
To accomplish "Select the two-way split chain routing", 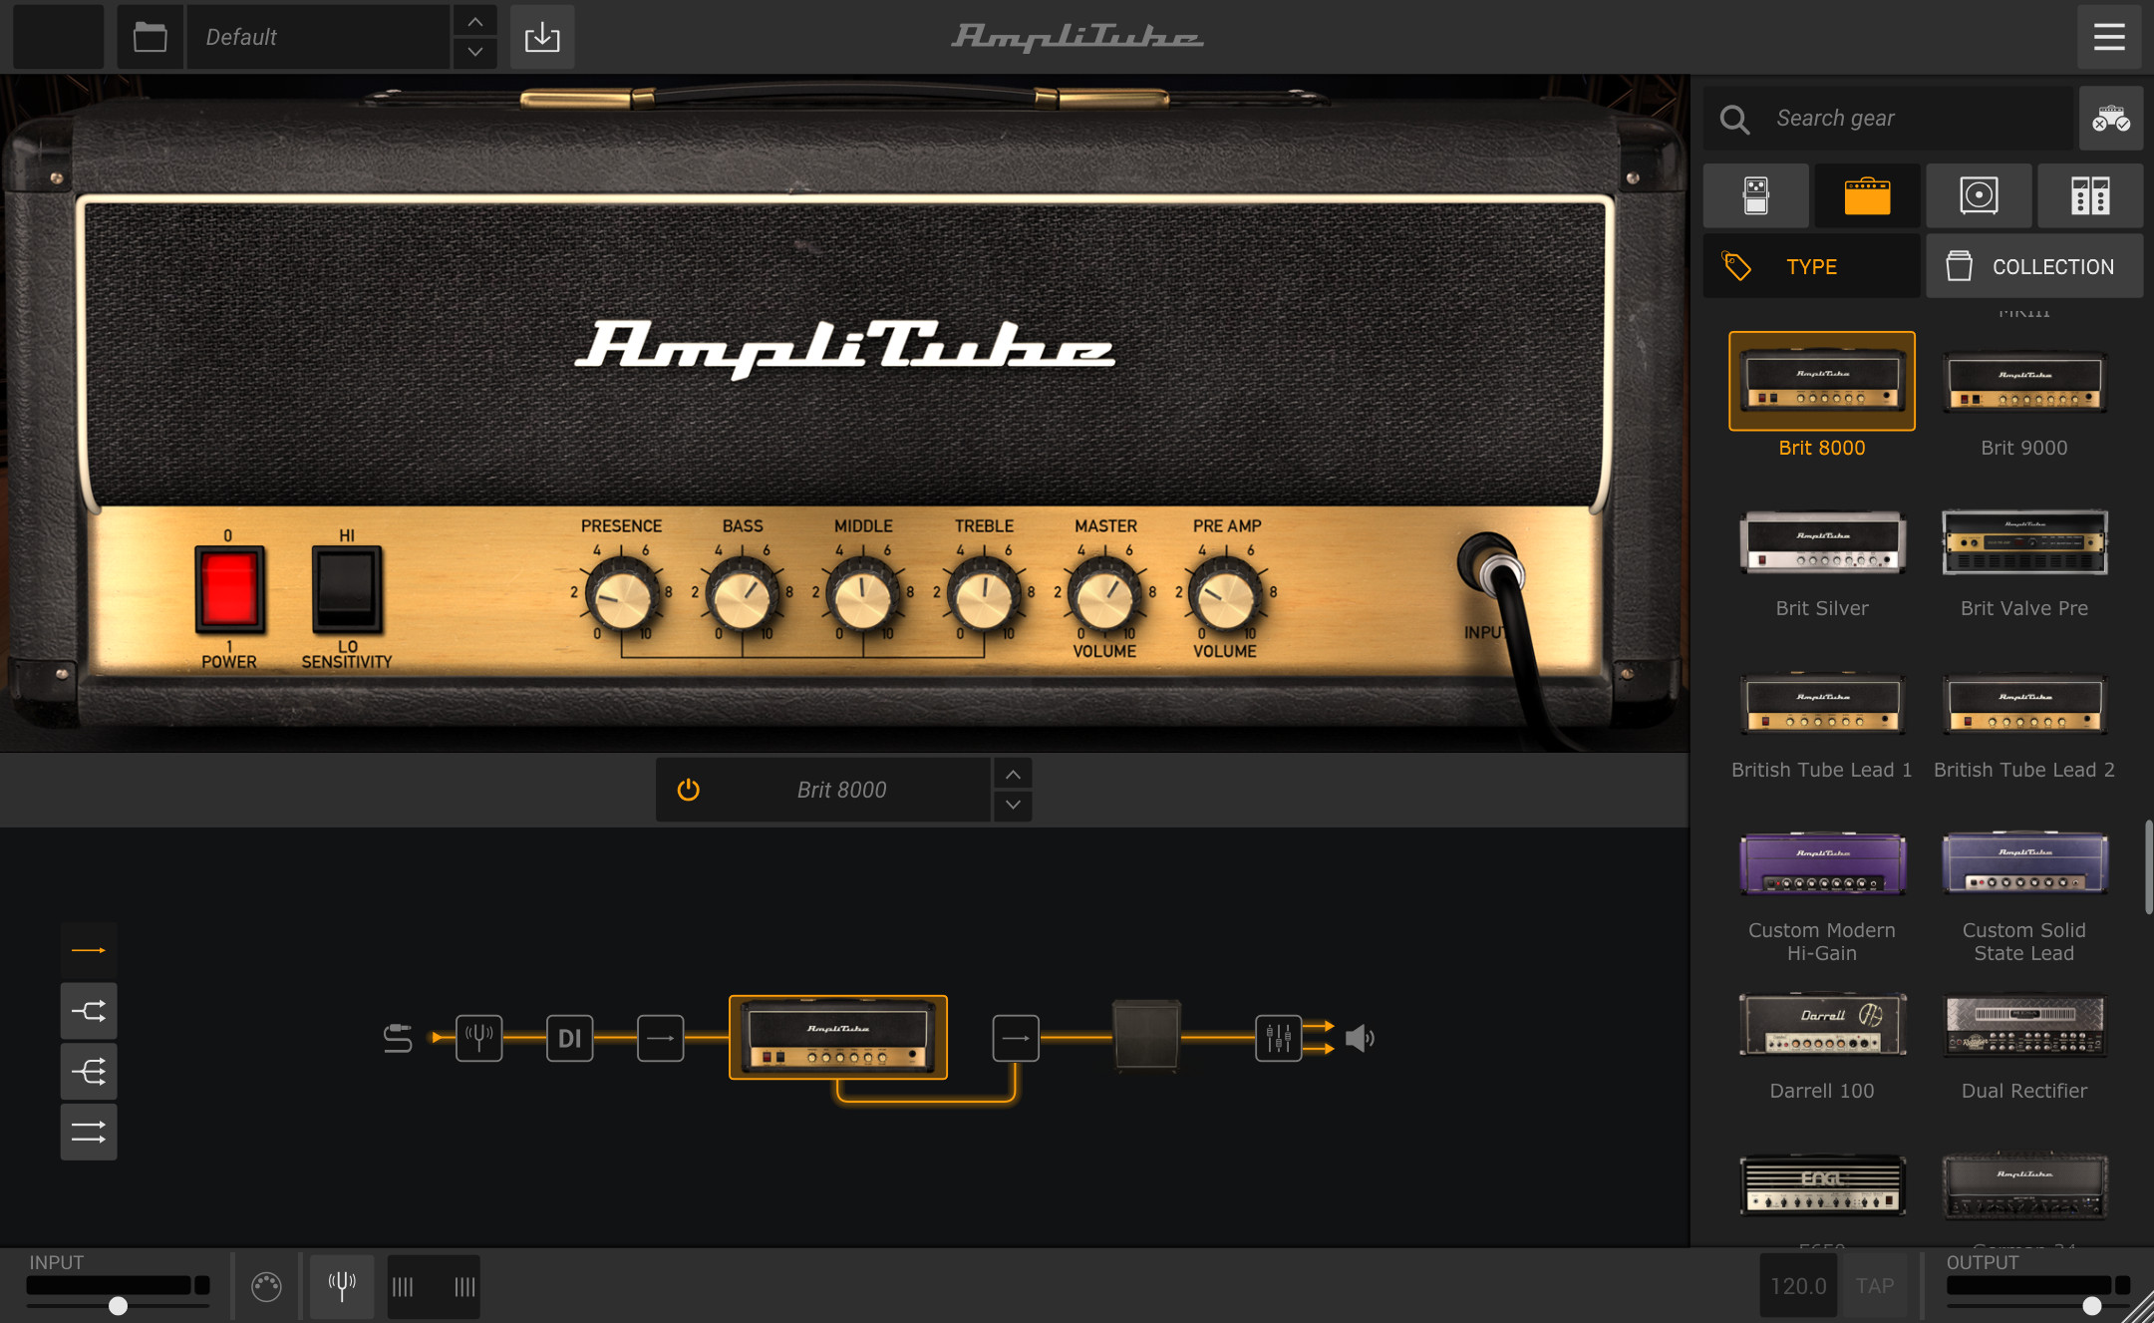I will click(89, 1011).
